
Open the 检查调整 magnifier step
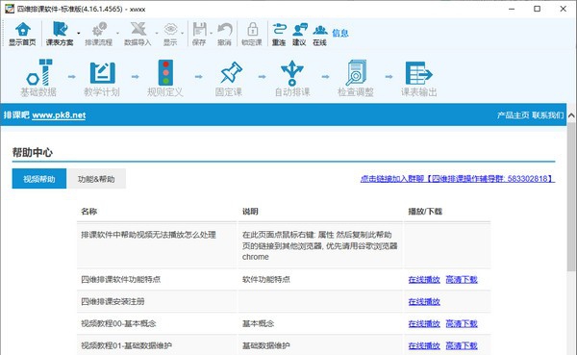(x=356, y=78)
